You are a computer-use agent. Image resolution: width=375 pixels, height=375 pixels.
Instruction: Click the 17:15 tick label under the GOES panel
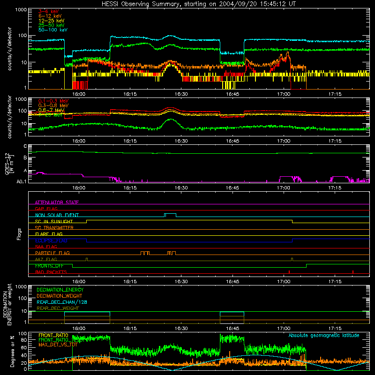(x=335, y=188)
